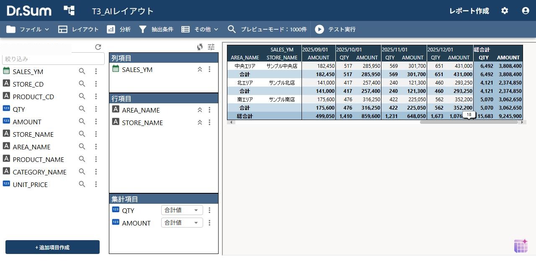Run テスト実行
536x264 pixels.
click(x=335, y=29)
